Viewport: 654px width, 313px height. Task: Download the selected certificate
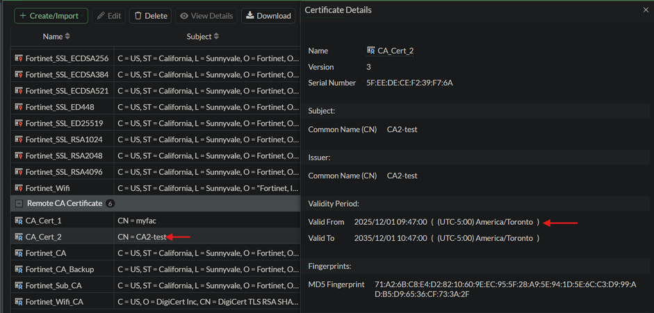click(x=269, y=15)
